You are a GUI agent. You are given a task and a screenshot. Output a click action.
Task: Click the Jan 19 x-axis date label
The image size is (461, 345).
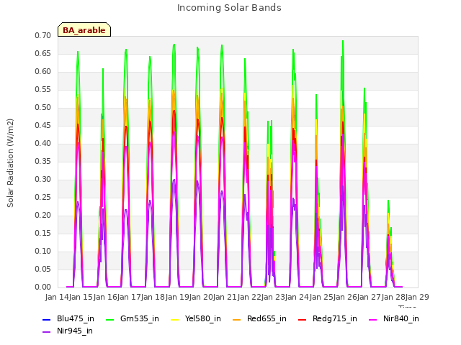coord(177,298)
